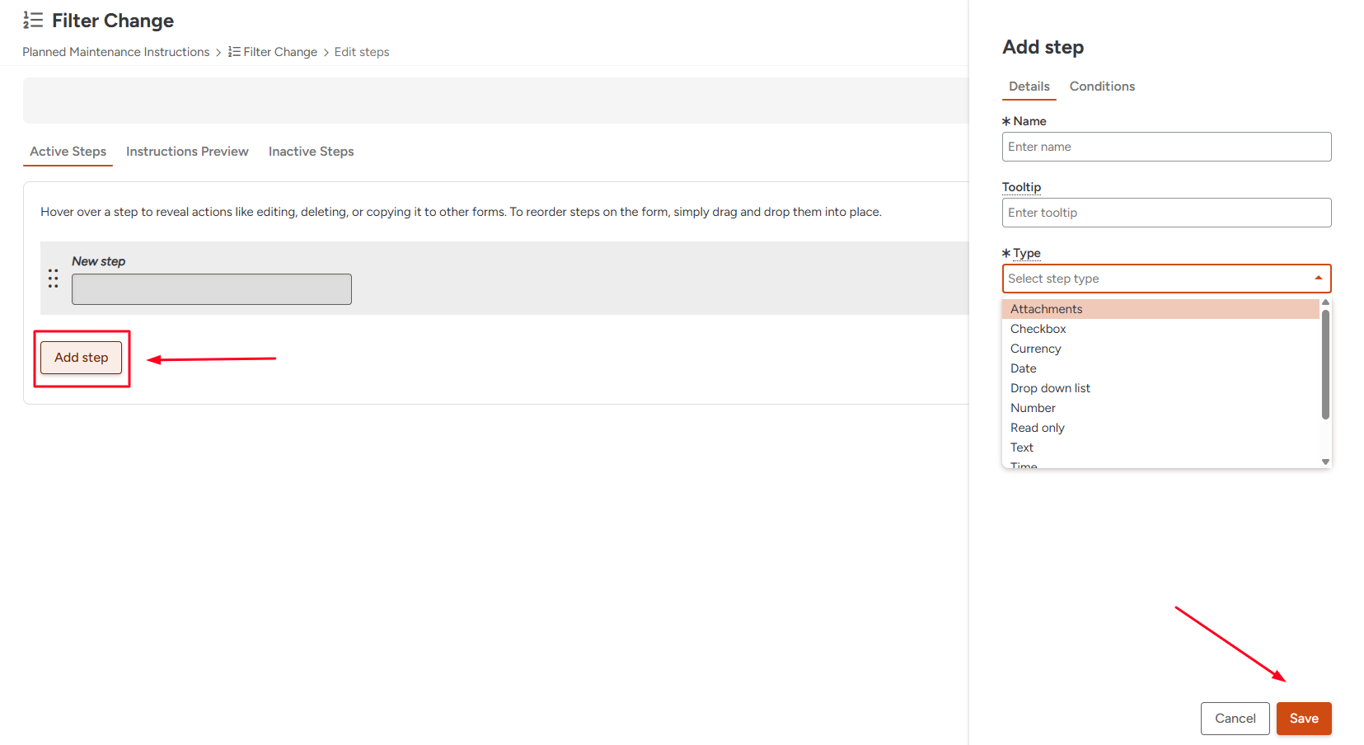Click the dropdown list scroll up arrow

coord(1325,303)
